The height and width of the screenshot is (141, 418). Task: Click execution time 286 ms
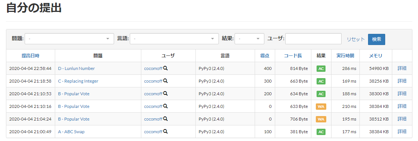(x=349, y=68)
